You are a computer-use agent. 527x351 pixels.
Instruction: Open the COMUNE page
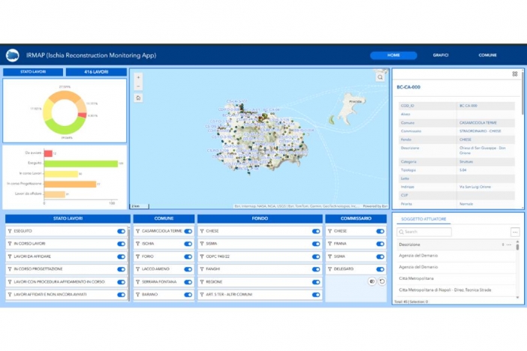click(x=487, y=55)
